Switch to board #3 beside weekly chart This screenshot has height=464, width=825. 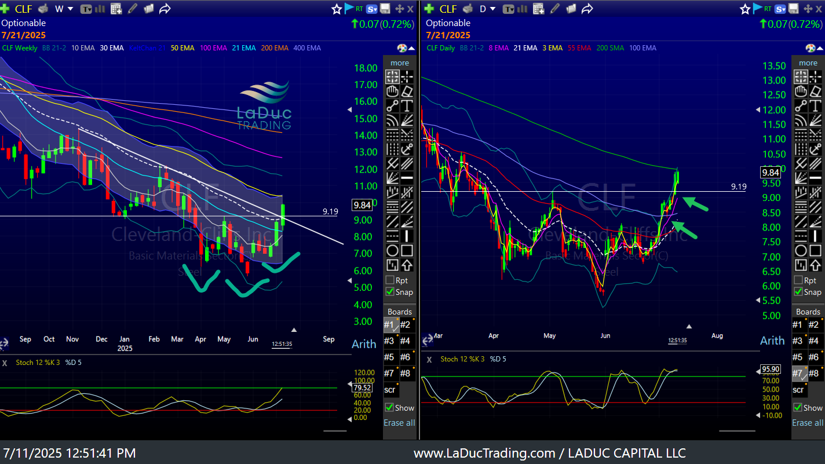pos(391,341)
